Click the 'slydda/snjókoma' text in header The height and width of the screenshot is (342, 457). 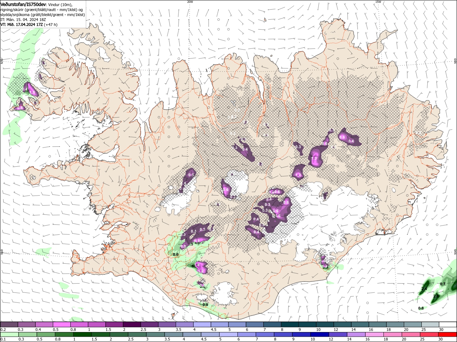coord(15,15)
